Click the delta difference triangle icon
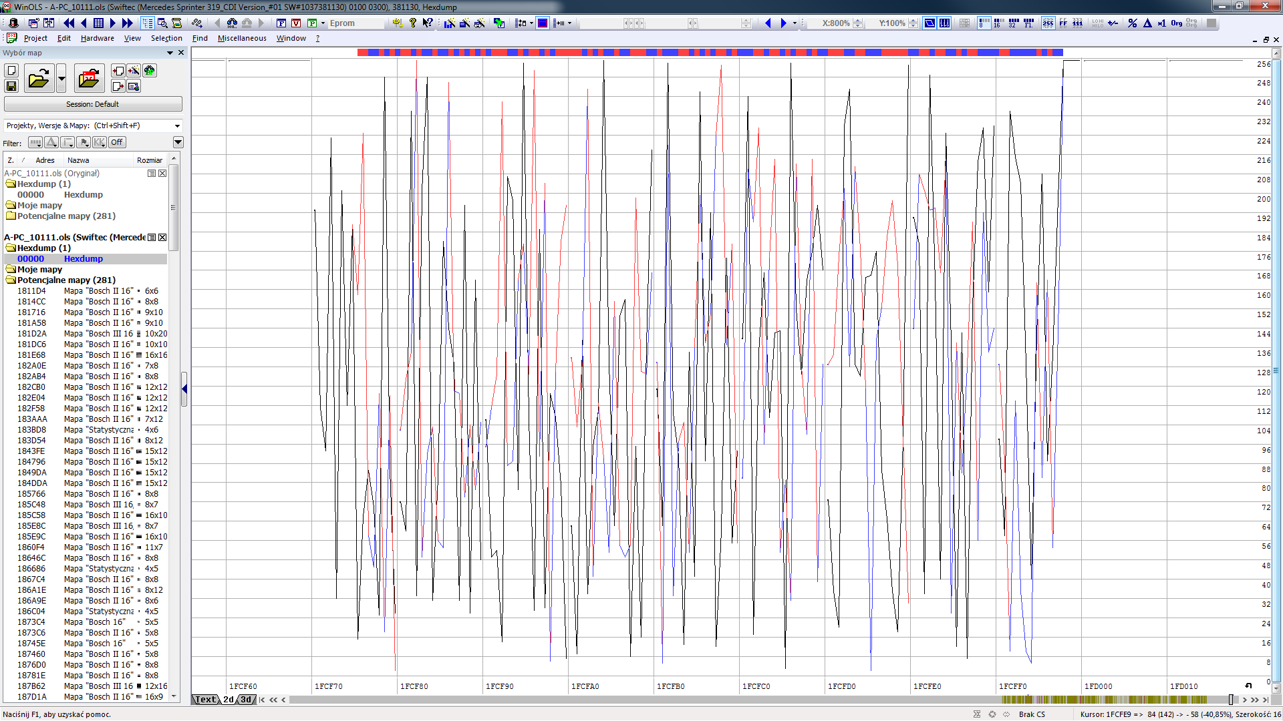1283x721 pixels. [x=1147, y=23]
